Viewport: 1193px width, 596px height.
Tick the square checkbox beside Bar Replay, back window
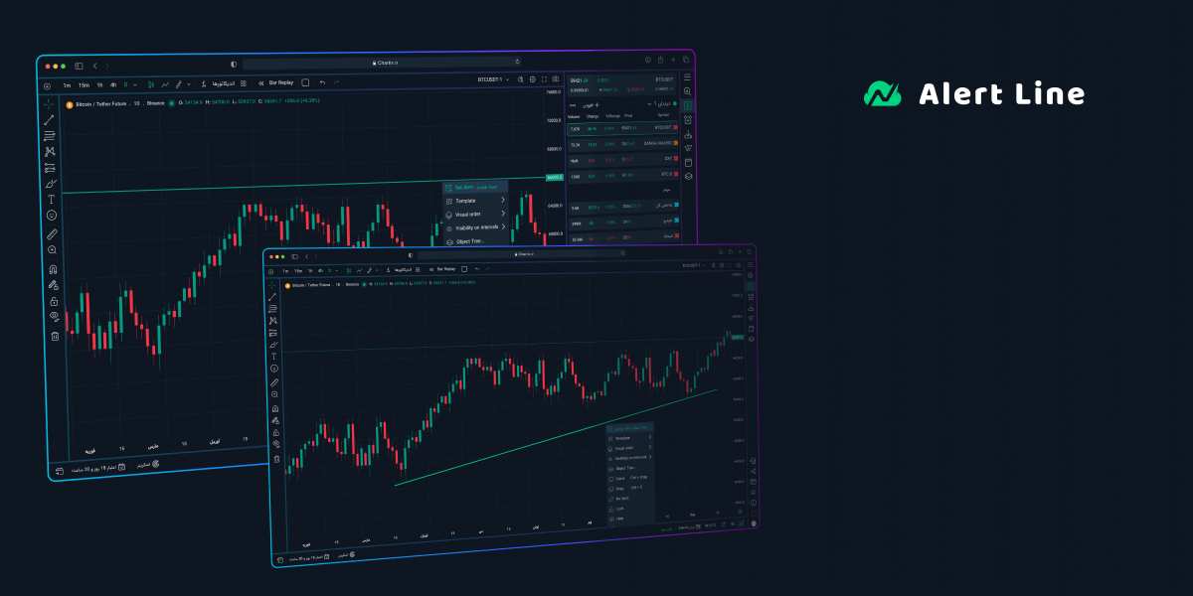305,82
